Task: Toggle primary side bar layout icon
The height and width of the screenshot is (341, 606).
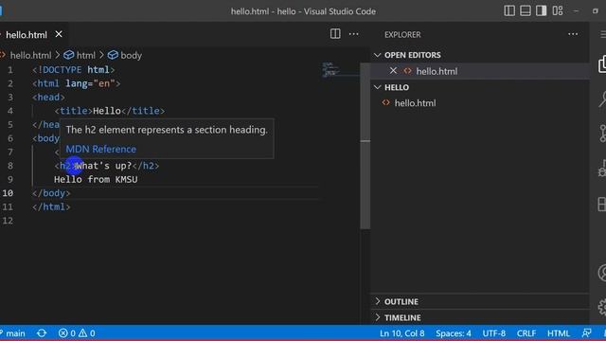Action: (509, 10)
